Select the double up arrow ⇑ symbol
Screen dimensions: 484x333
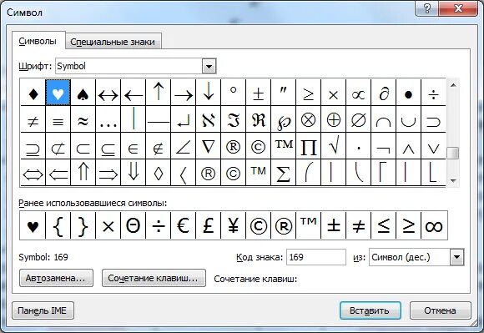[83, 173]
